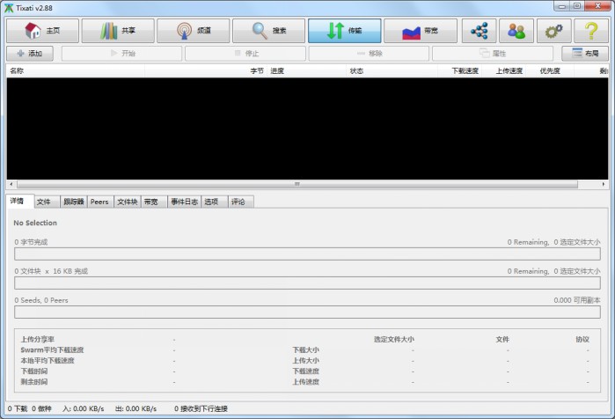Open the 共享 share section
Viewport: 615px width, 419px height.
click(x=118, y=31)
